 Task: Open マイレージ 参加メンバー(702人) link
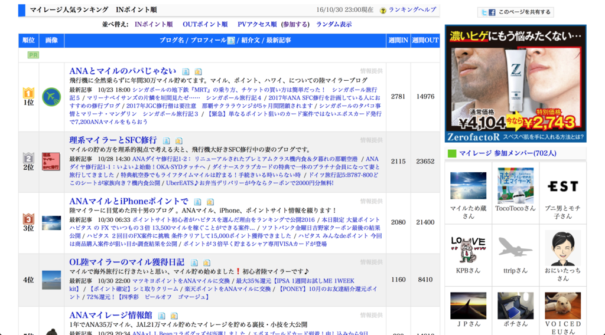tap(508, 153)
